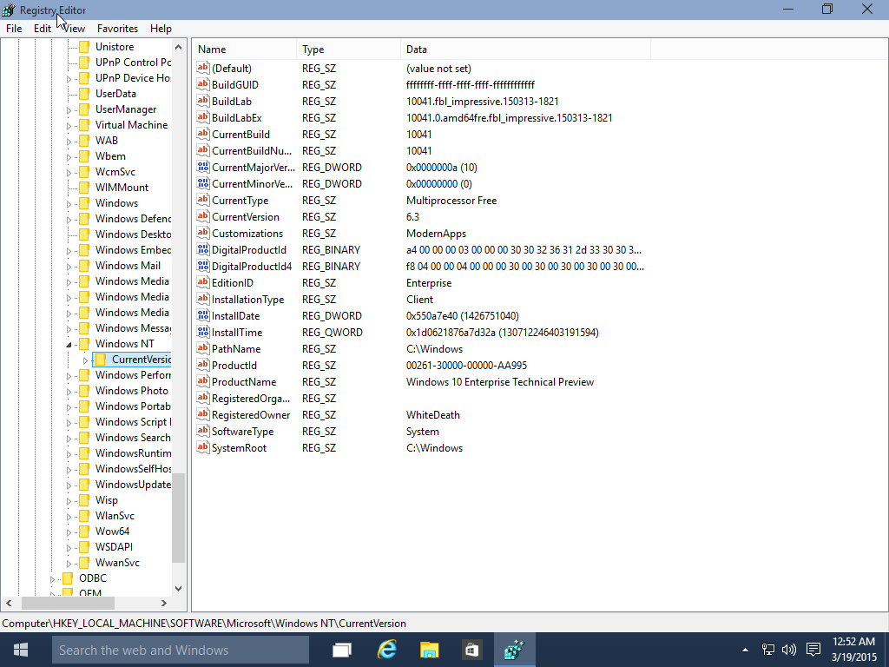This screenshot has height=667, width=889.
Task: Click the CurrentMajorVersionNumber DWORD value icon
Action: point(203,167)
